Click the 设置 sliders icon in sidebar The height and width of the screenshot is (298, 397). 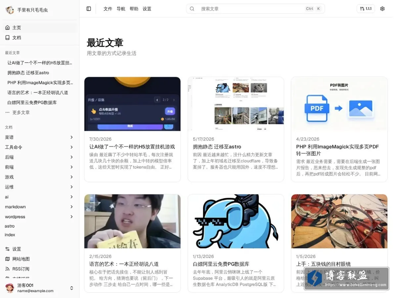[x=8, y=249]
